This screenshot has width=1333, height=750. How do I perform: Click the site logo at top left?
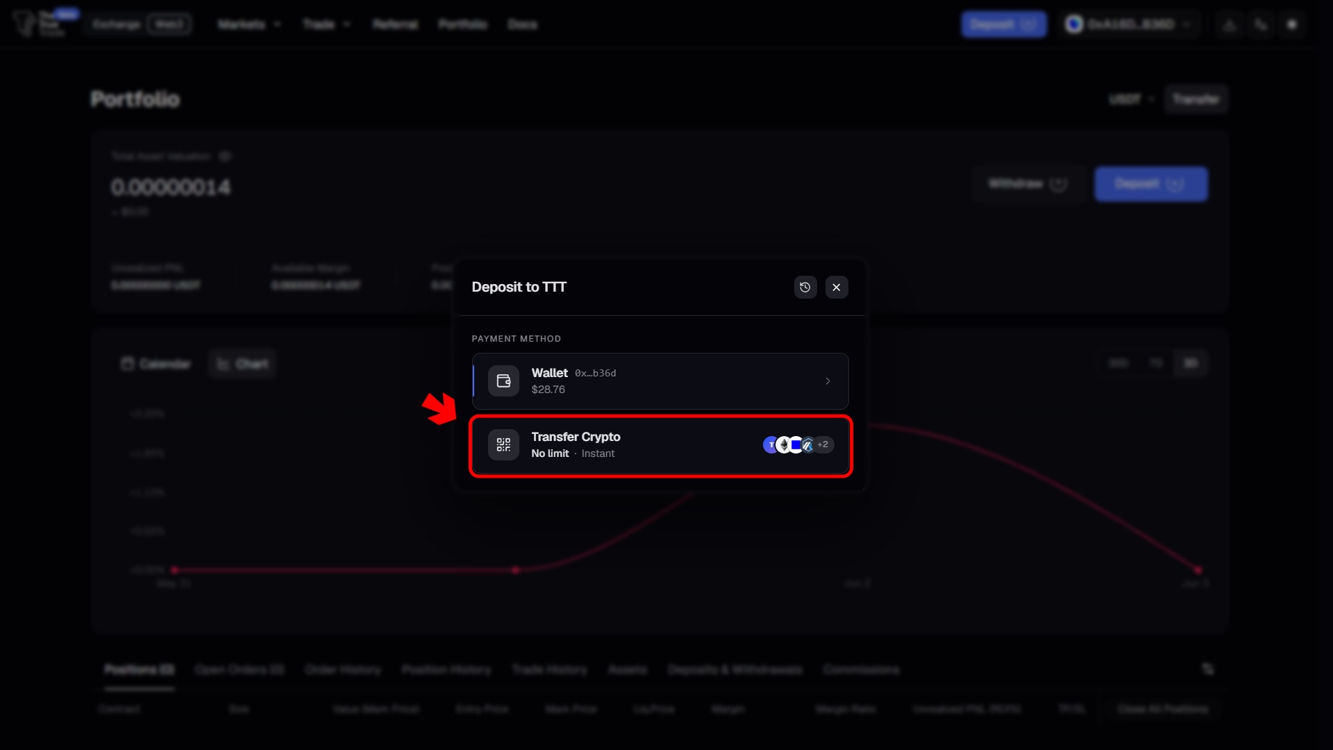pos(40,23)
